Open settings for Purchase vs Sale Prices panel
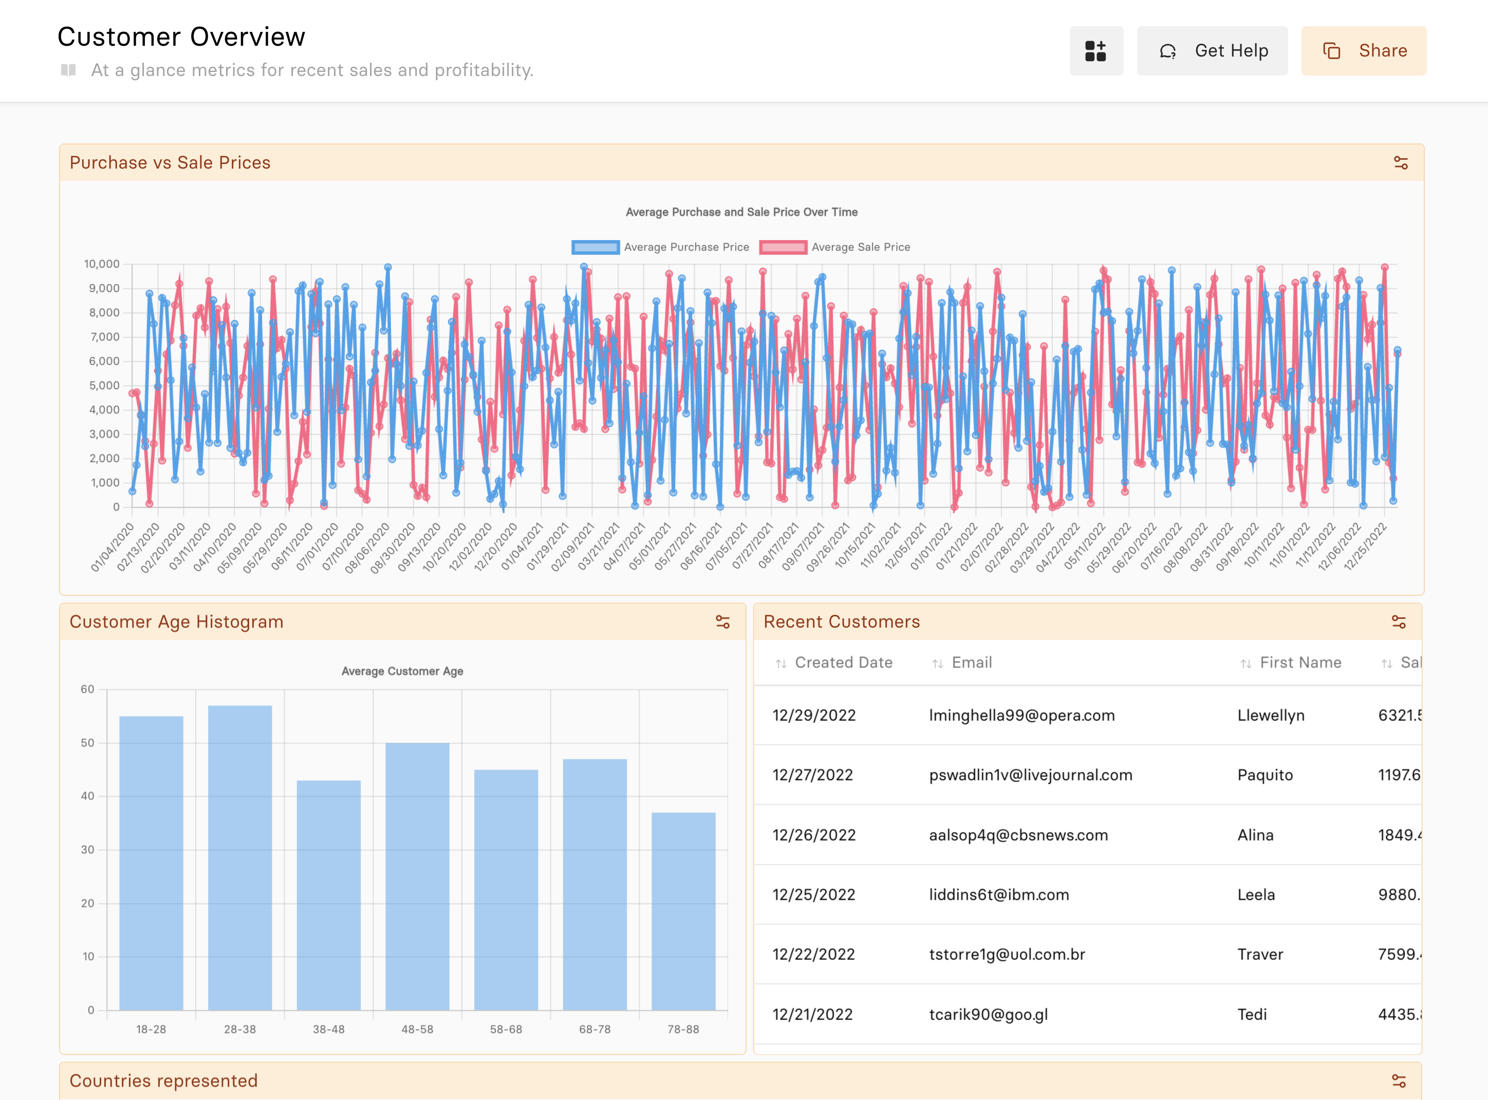 (1400, 162)
